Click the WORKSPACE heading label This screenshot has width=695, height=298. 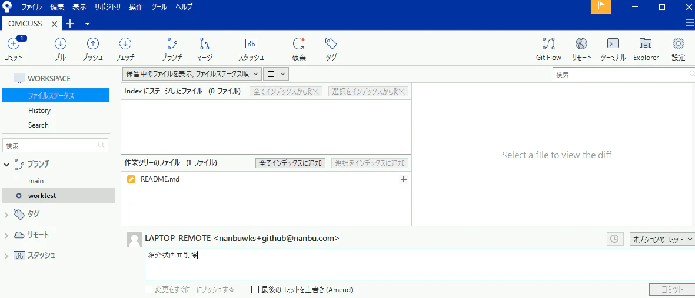[x=49, y=78]
